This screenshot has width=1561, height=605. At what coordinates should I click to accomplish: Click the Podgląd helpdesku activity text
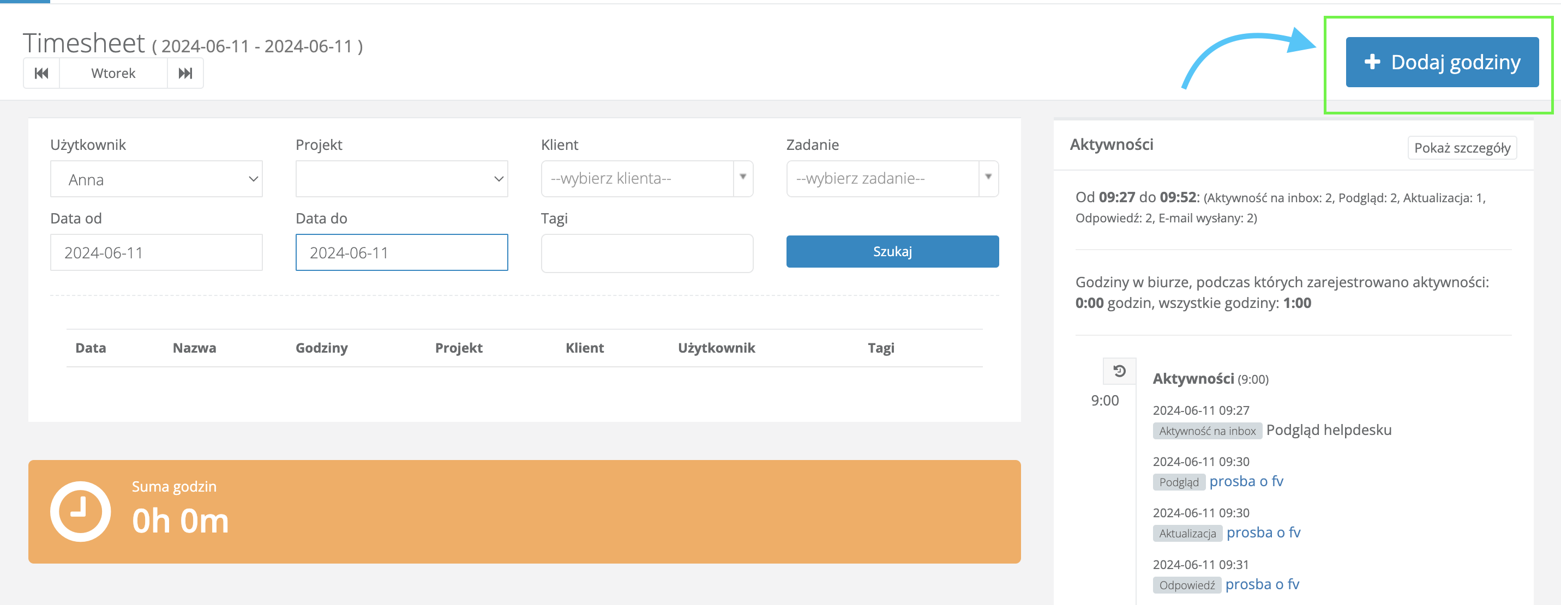[1329, 430]
